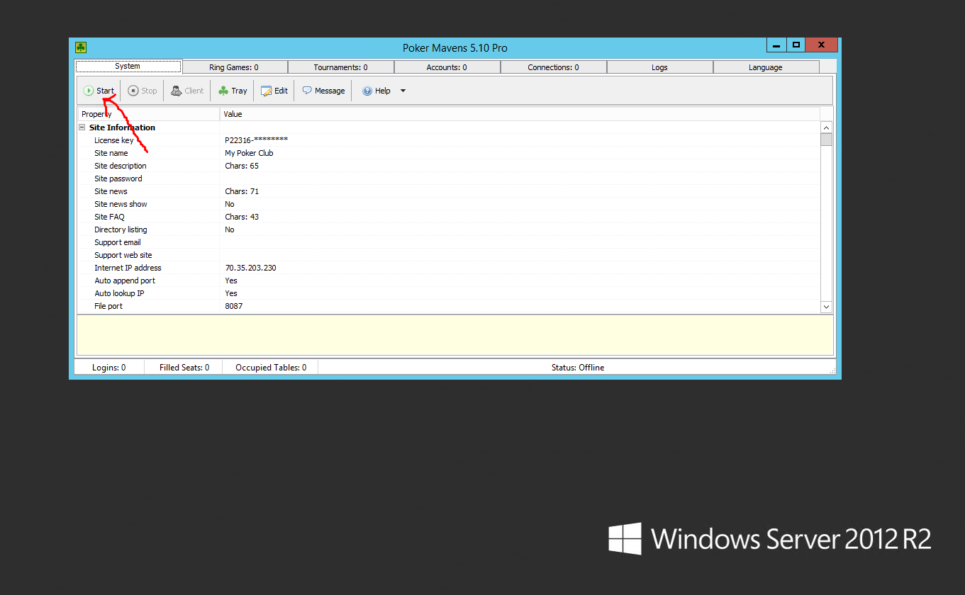The height and width of the screenshot is (595, 965).
Task: Click the vertical scrollbar thumb of property list
Action: click(x=826, y=139)
